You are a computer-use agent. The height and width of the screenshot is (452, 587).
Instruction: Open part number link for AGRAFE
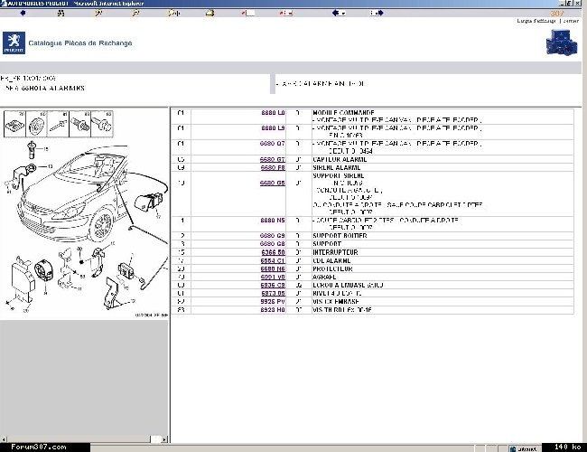(x=273, y=277)
